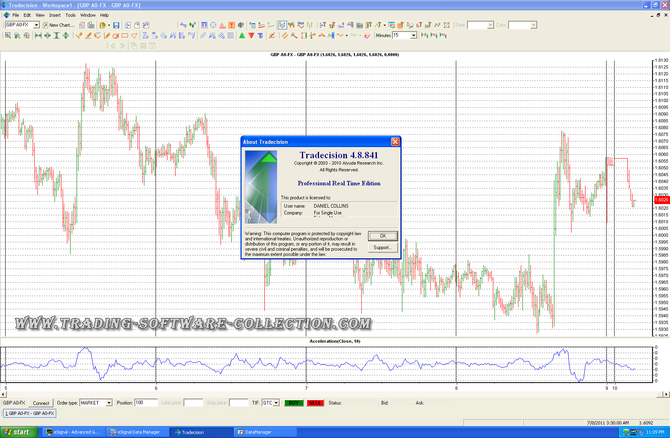
Task: Open the Insert menu
Action: [x=55, y=15]
